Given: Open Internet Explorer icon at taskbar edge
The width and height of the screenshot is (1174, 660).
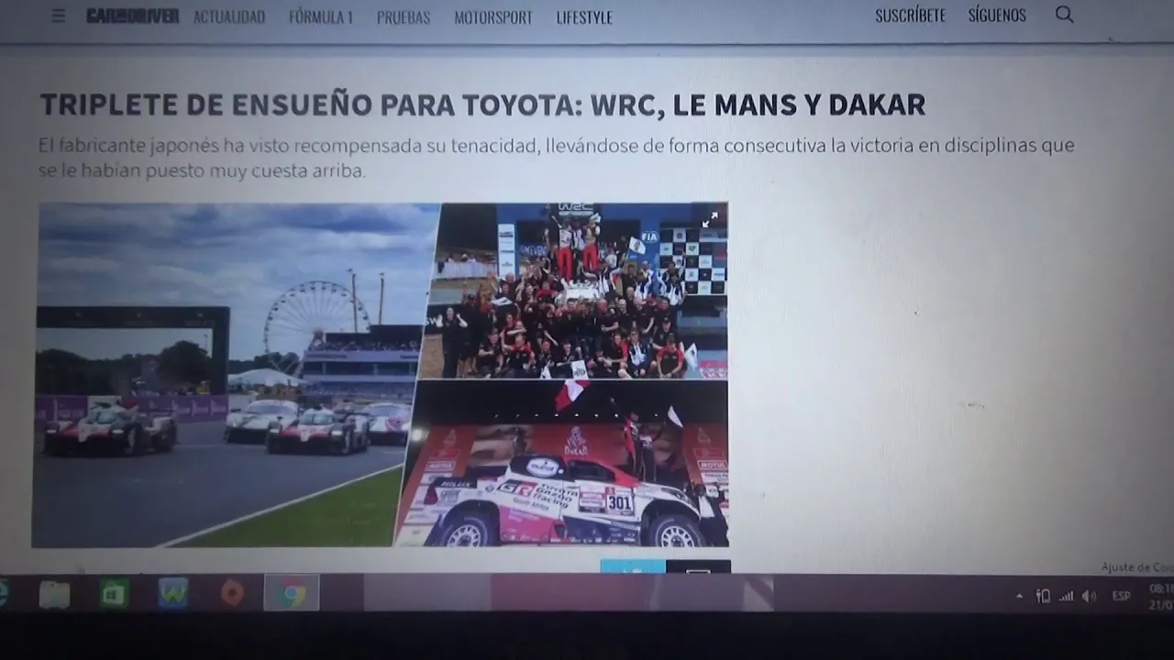Looking at the screenshot, I should (3, 594).
